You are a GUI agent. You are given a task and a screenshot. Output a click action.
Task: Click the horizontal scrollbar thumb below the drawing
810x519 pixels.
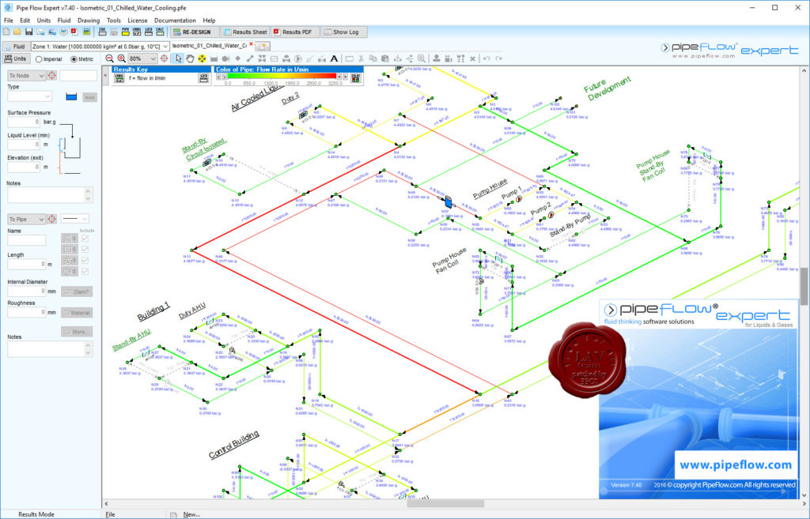pyautogui.click(x=445, y=503)
